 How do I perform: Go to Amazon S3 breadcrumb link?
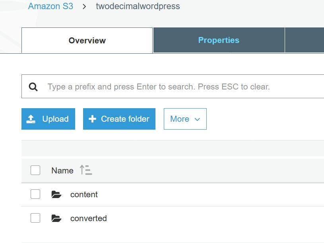click(x=50, y=6)
